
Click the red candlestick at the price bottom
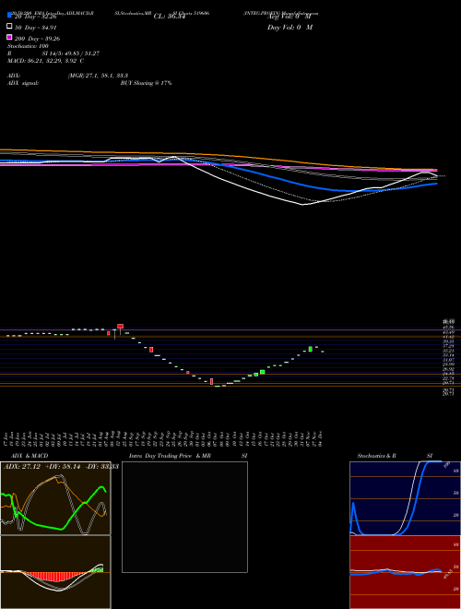pos(211,381)
